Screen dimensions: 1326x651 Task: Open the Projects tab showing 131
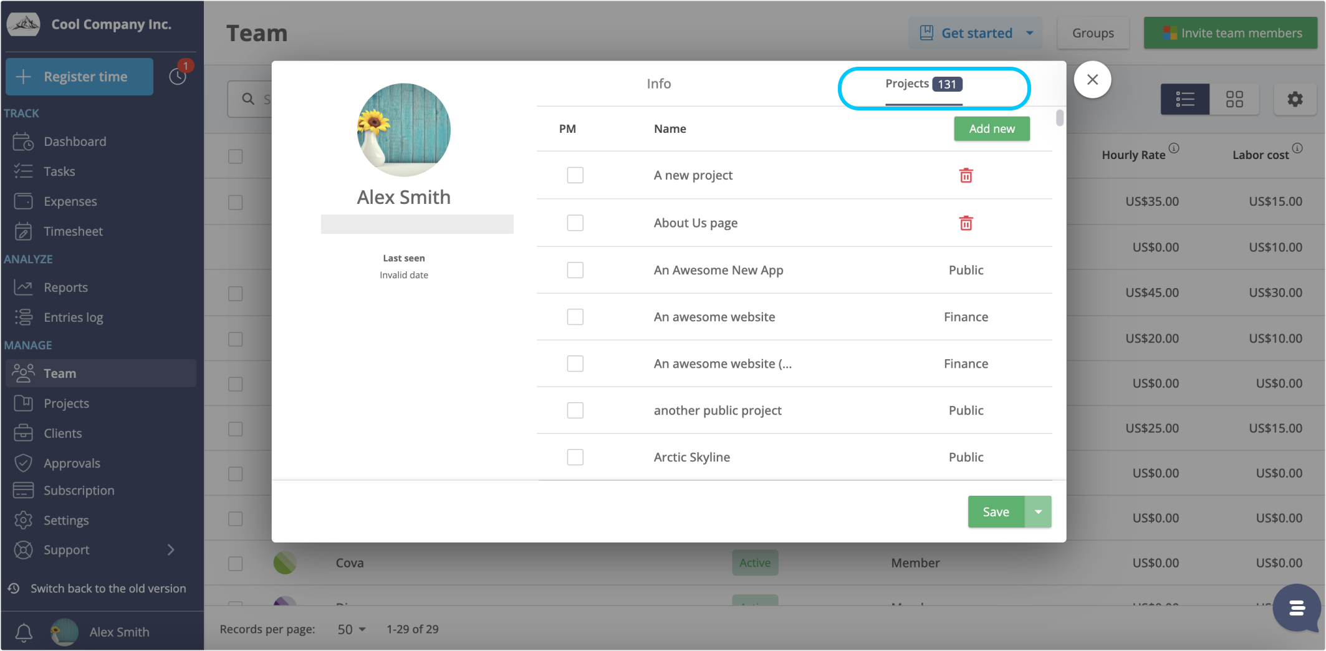pyautogui.click(x=923, y=84)
